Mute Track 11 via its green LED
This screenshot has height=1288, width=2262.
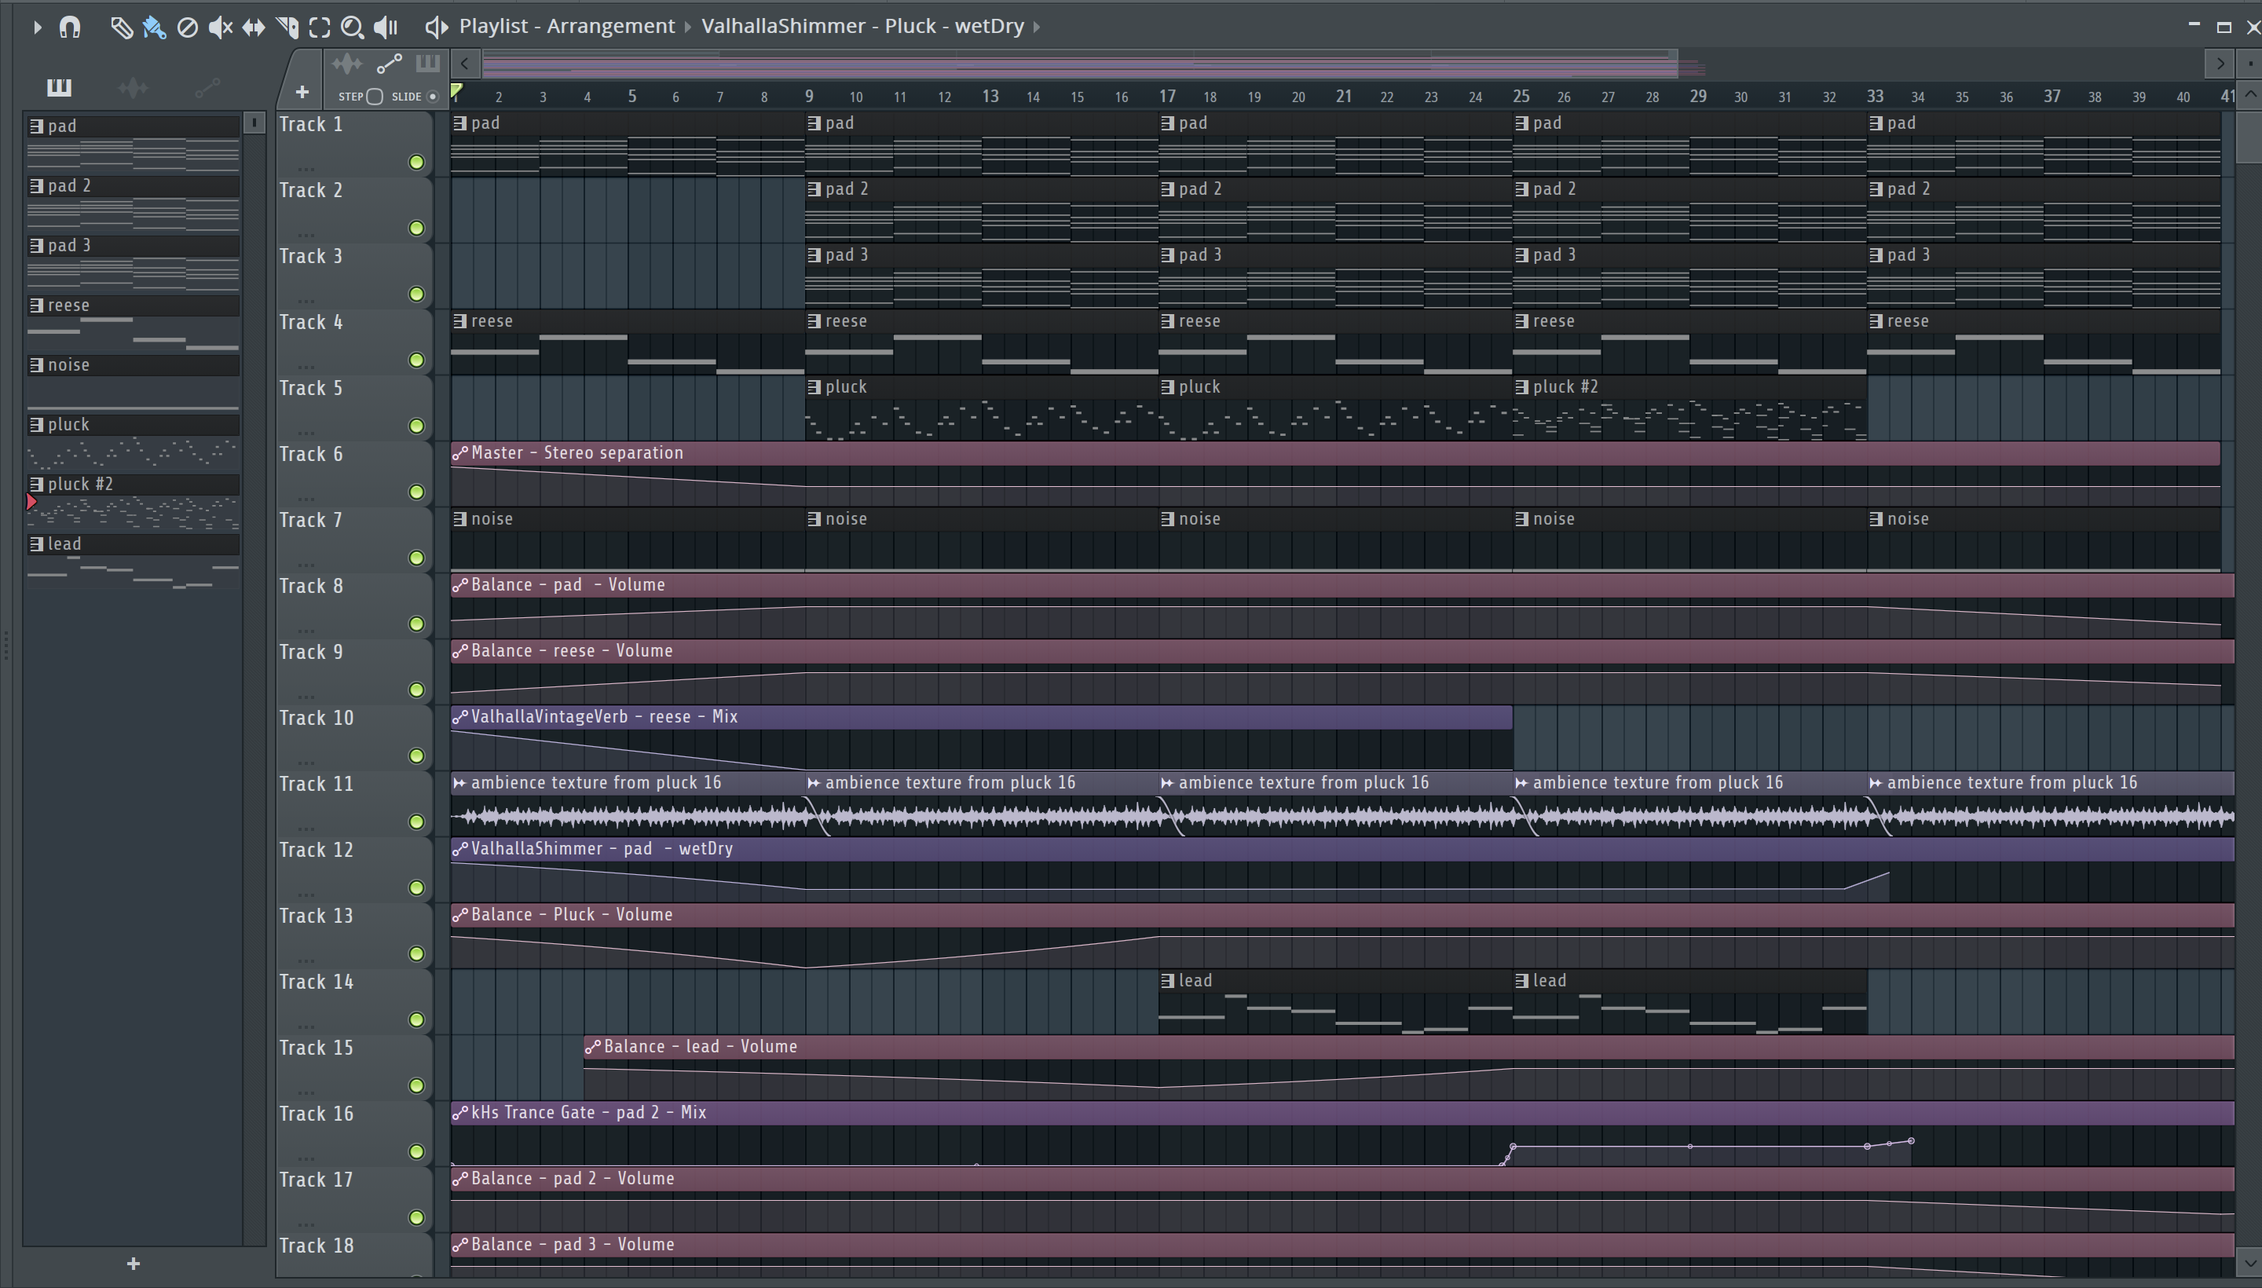[x=415, y=821]
